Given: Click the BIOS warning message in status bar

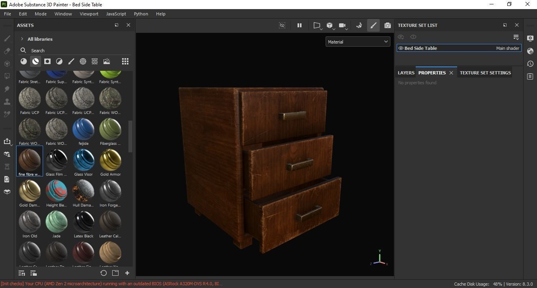Looking at the screenshot, I should (112, 284).
